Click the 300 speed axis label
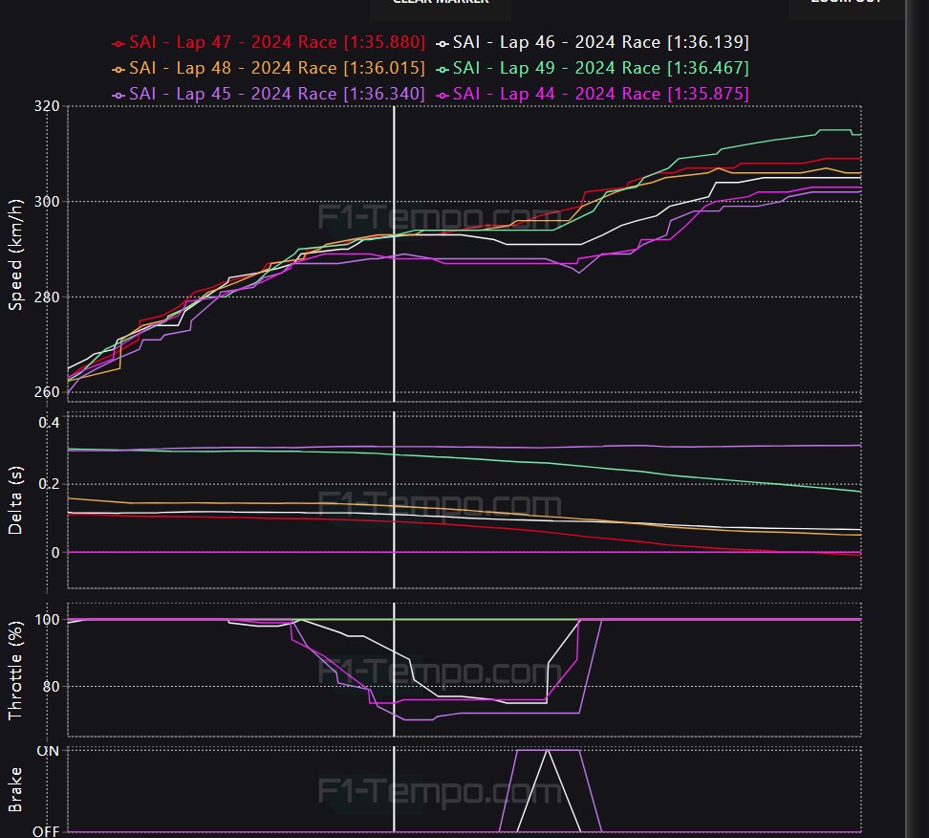Image resolution: width=929 pixels, height=838 pixels. 46,202
